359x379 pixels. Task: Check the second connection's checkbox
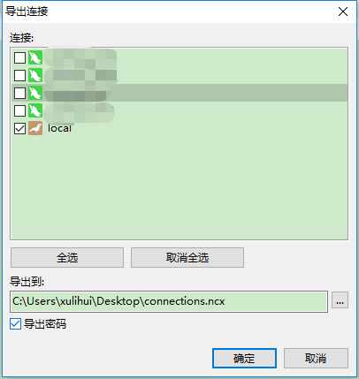click(x=19, y=75)
